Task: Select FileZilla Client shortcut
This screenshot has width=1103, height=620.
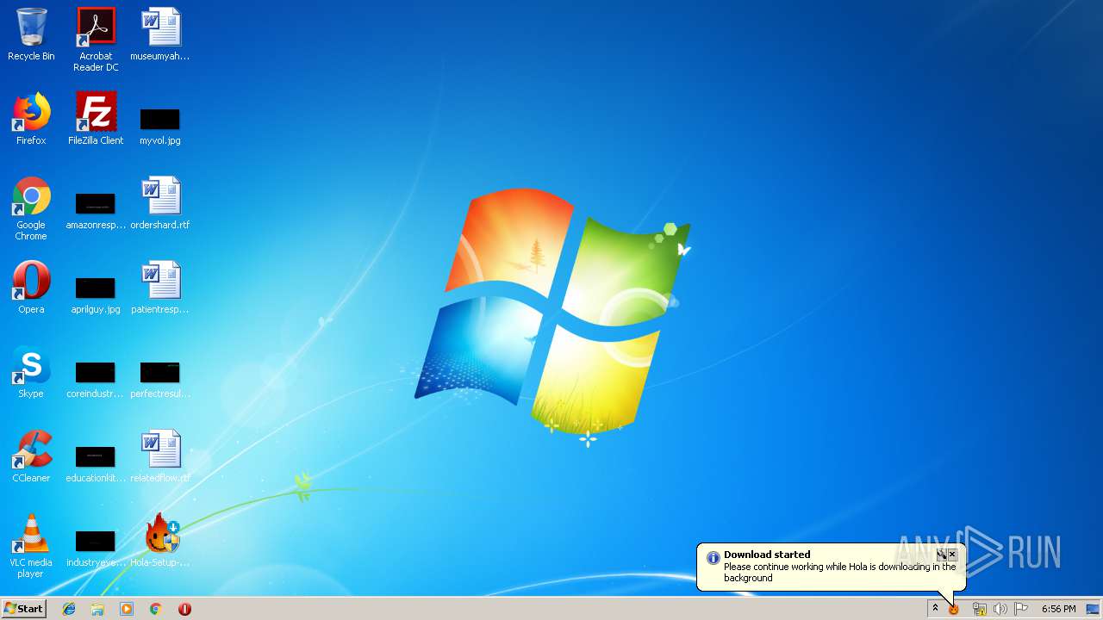Action: tap(96, 119)
